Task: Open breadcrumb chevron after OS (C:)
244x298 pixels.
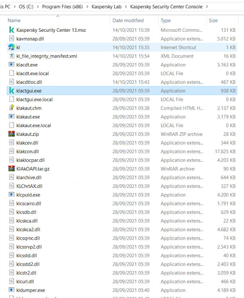Action: pos(38,7)
